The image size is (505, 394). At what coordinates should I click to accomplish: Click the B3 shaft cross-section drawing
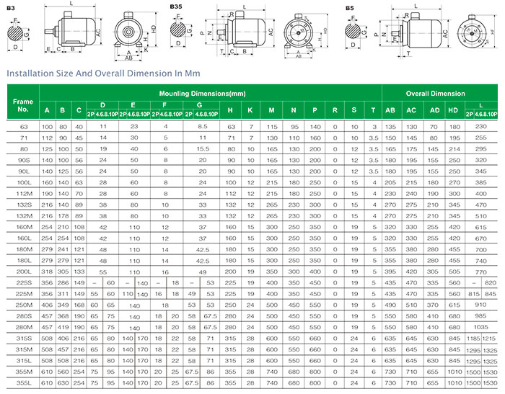(18, 34)
